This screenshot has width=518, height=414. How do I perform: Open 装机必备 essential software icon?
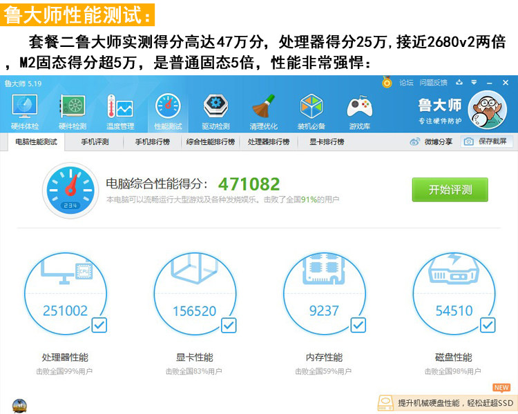(311, 106)
